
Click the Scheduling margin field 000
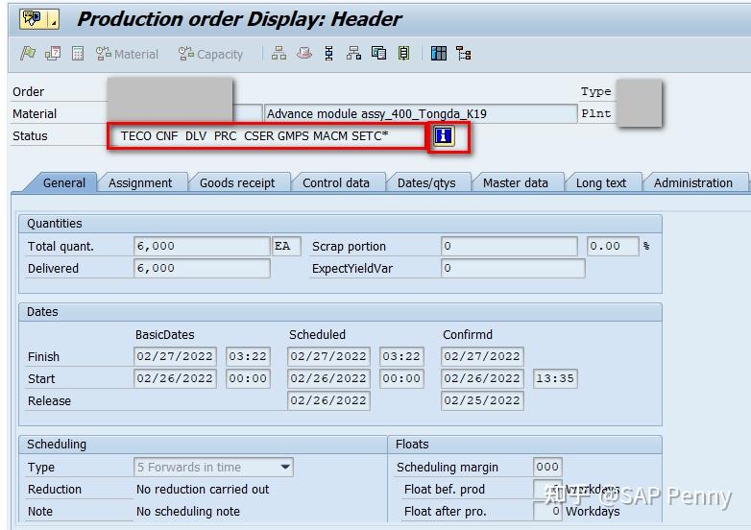click(547, 467)
